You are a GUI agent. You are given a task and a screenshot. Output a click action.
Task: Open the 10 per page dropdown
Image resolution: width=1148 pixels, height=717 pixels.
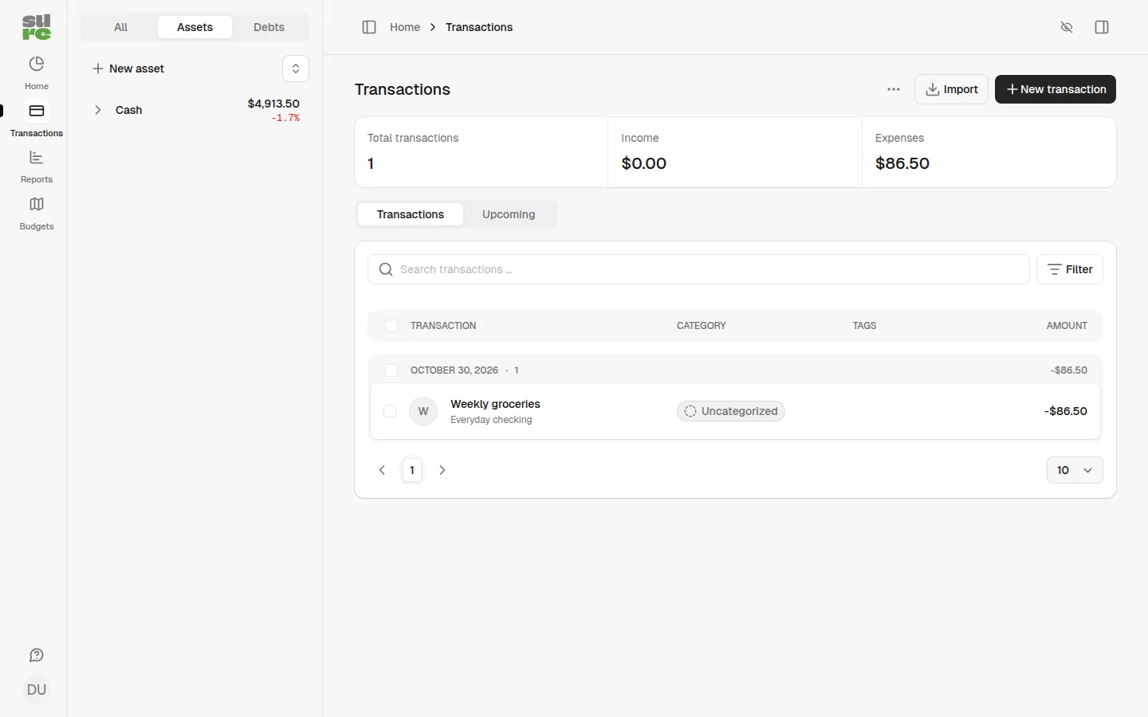(x=1075, y=470)
